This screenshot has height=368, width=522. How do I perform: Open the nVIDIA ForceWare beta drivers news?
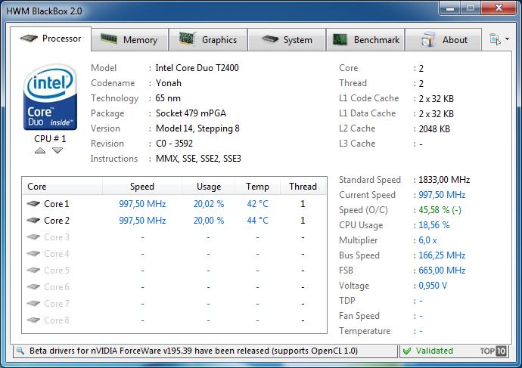(194, 351)
